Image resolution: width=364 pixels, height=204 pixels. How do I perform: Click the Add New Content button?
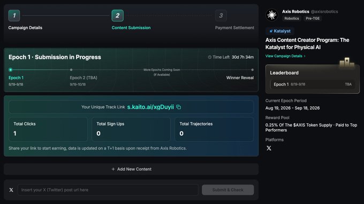click(x=131, y=169)
